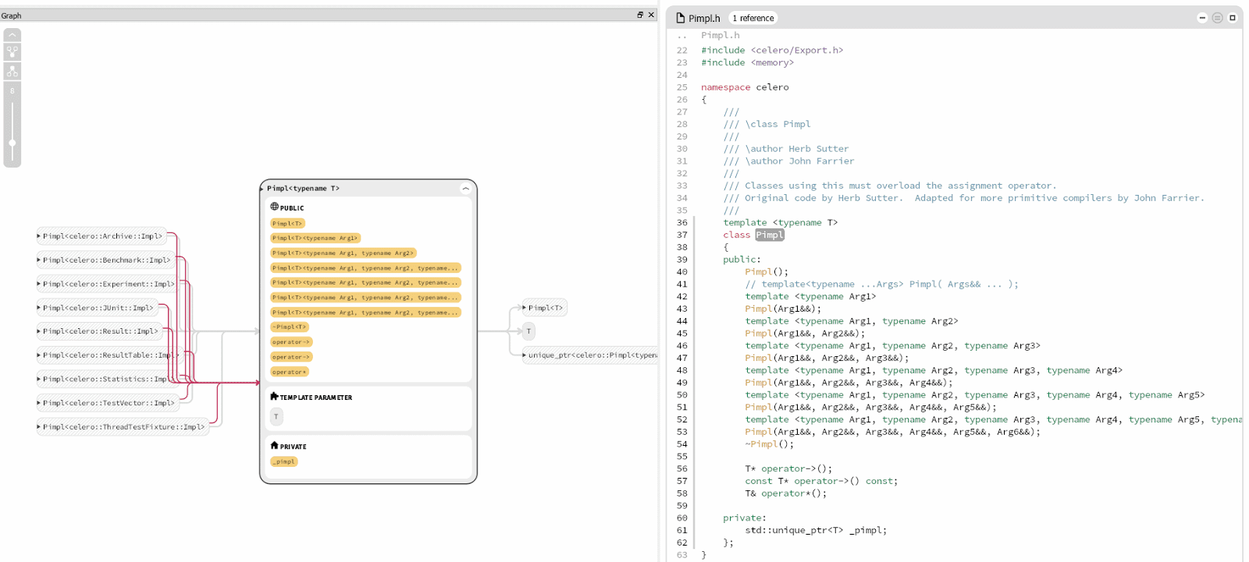Image resolution: width=1249 pixels, height=562 pixels.
Task: Expand the unique_ptr<celero::Pimpl node
Action: click(524, 355)
